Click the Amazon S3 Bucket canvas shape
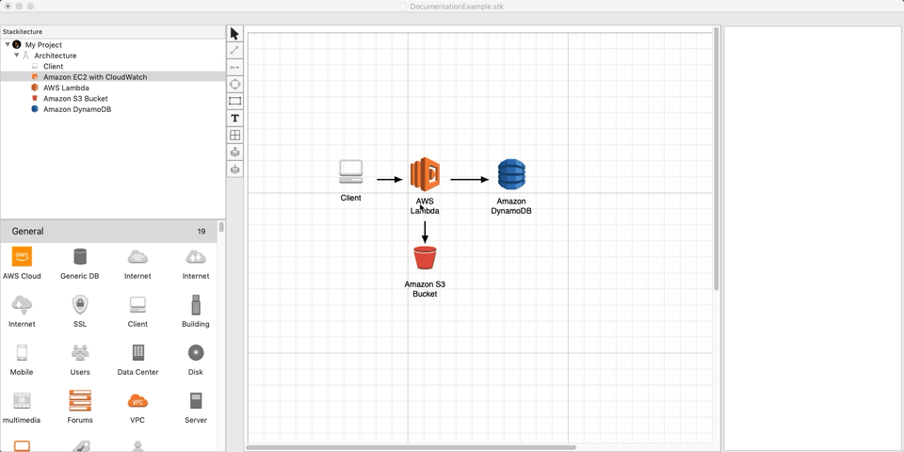This screenshot has width=904, height=452. (425, 258)
